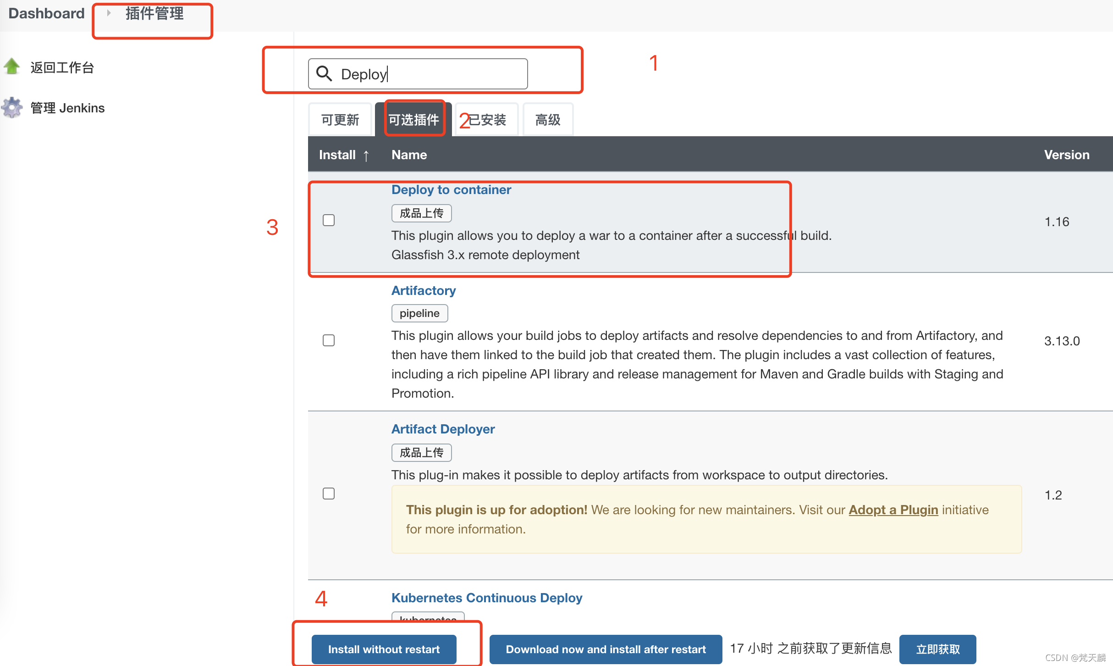The image size is (1113, 666).
Task: Click Install without restart button
Action: coord(384,649)
